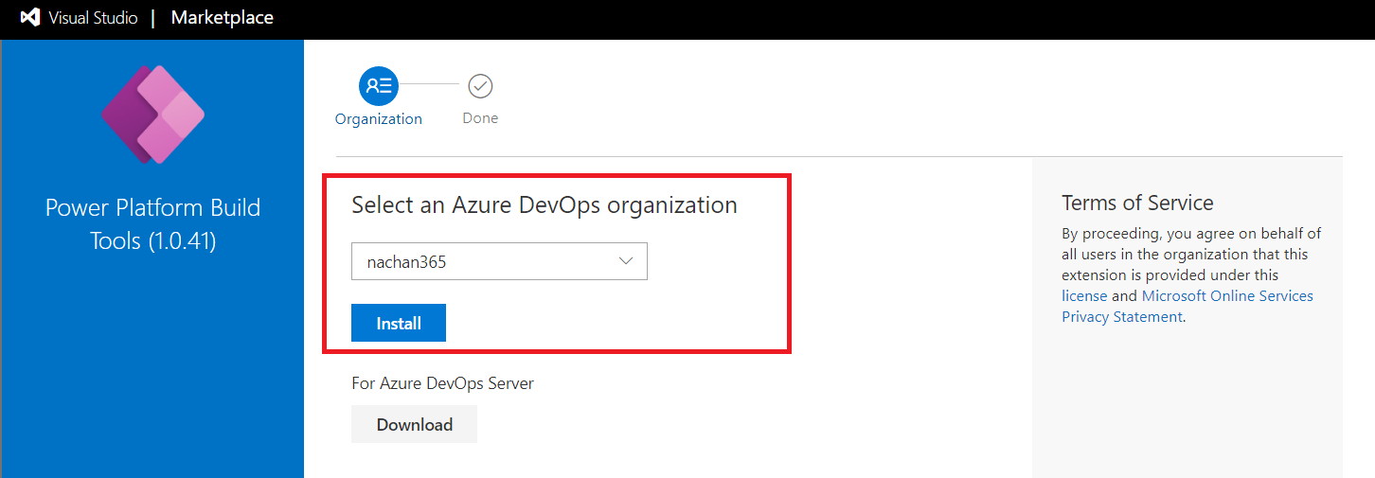The height and width of the screenshot is (478, 1375).
Task: Click the Terms of Service heading
Action: point(1137,203)
